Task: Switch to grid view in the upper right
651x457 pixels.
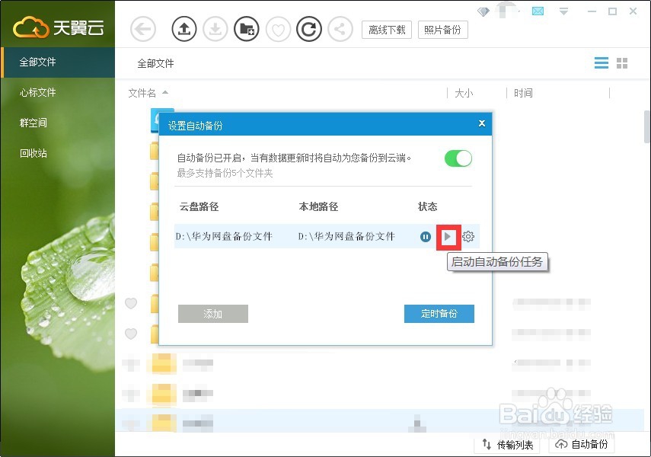Action: coord(622,63)
